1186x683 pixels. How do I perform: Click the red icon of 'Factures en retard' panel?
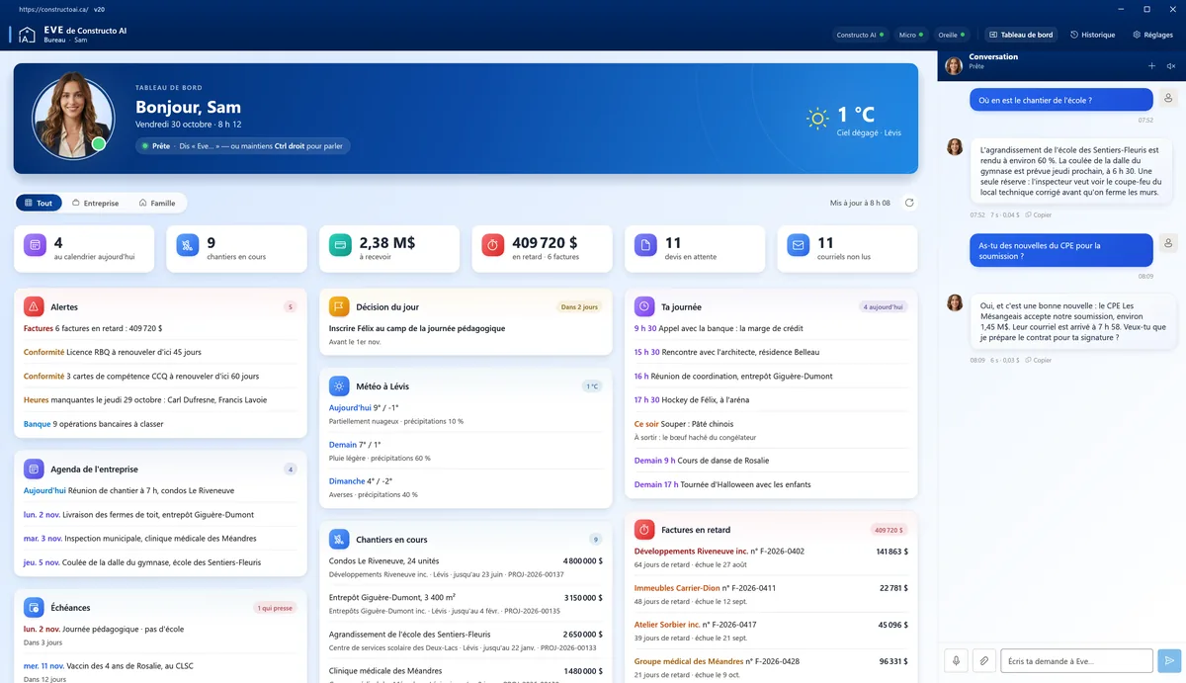[644, 529]
